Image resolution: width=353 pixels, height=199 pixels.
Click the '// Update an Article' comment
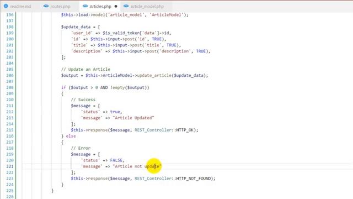tap(85, 69)
